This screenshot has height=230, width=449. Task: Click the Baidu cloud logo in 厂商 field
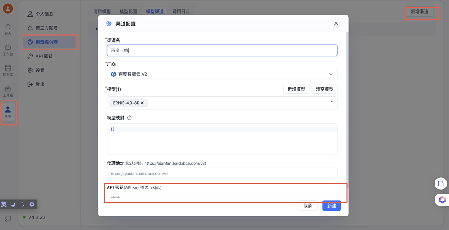[113, 74]
